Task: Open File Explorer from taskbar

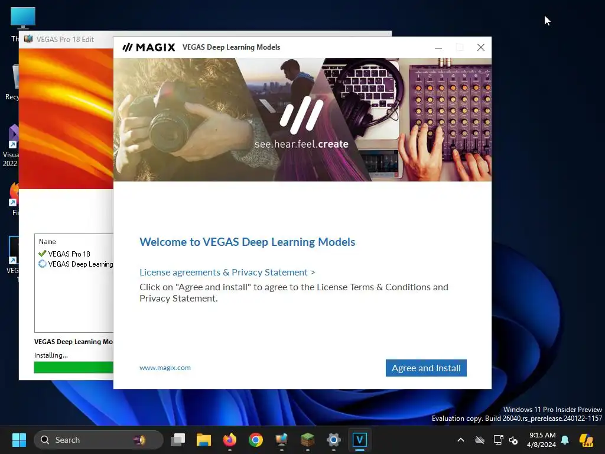Action: click(x=204, y=440)
